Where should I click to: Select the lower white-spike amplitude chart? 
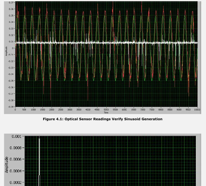[x=102, y=160]
